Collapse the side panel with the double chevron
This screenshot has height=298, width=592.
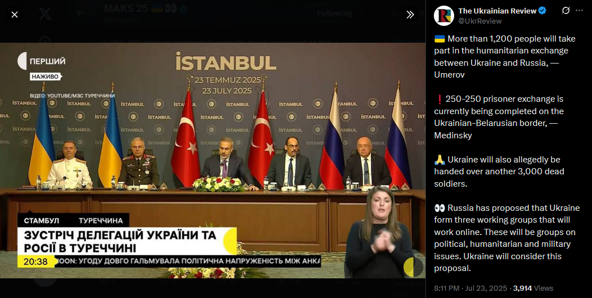410,15
